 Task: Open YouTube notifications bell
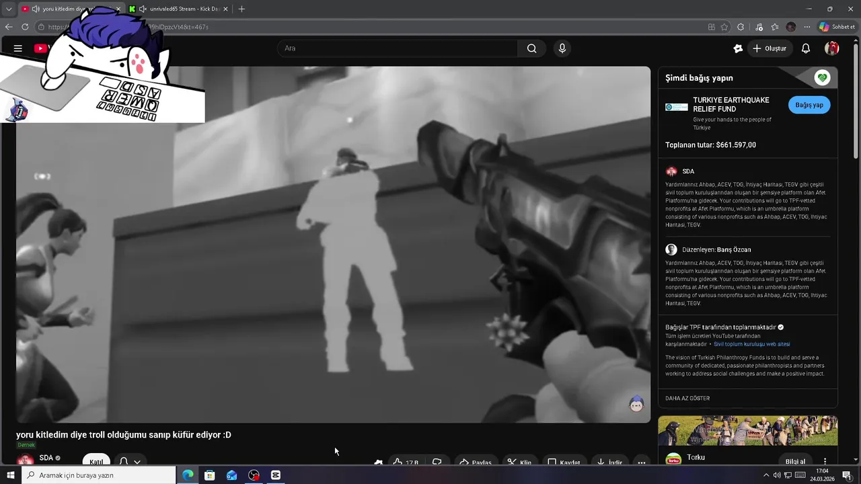point(806,48)
